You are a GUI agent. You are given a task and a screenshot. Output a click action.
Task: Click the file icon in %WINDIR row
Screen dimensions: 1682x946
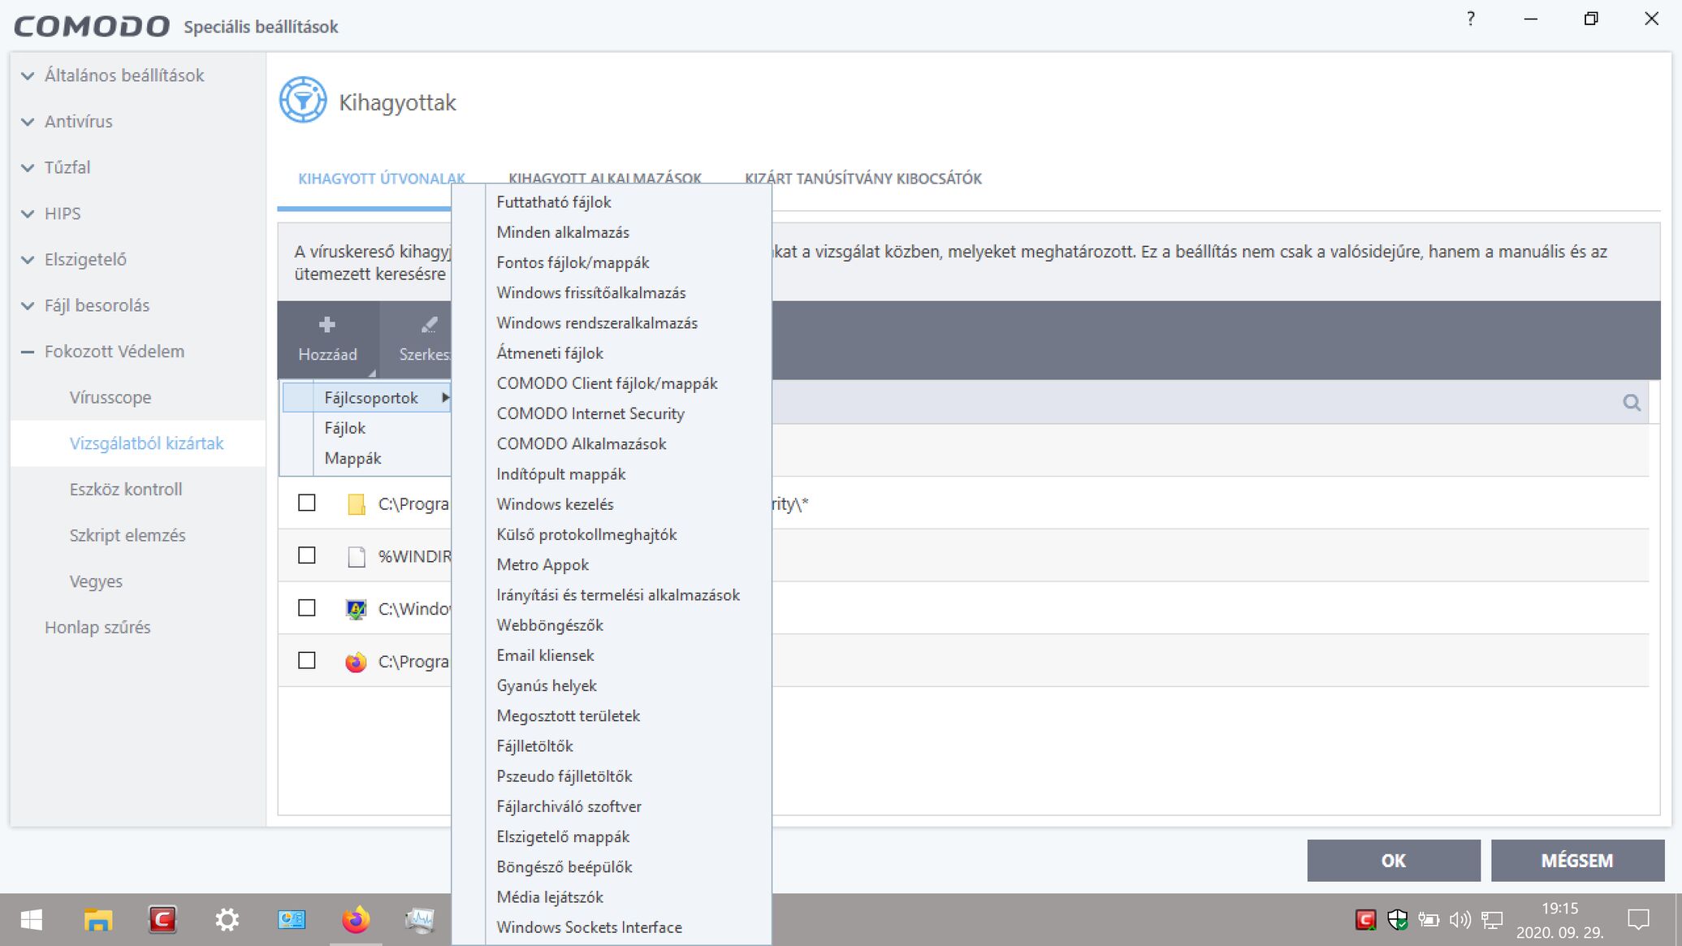tap(356, 556)
